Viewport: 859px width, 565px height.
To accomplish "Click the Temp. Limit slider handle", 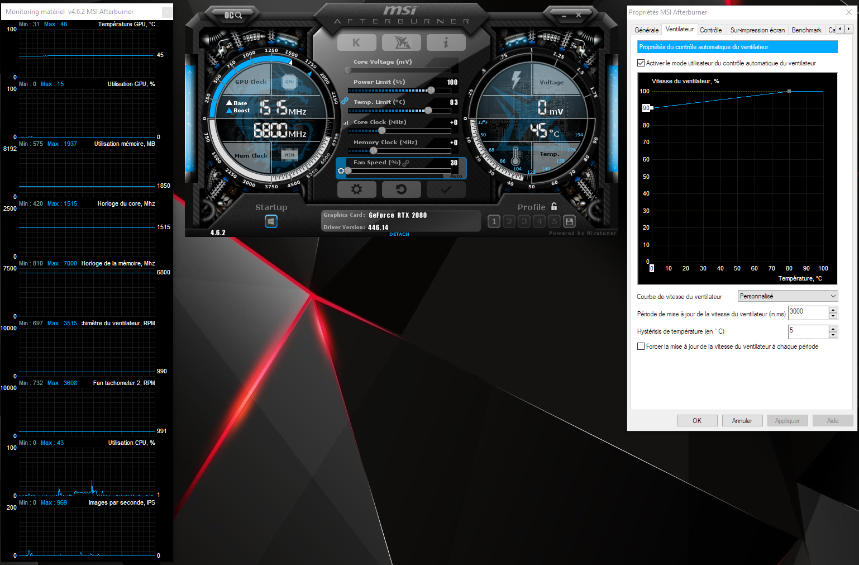I will [x=428, y=110].
